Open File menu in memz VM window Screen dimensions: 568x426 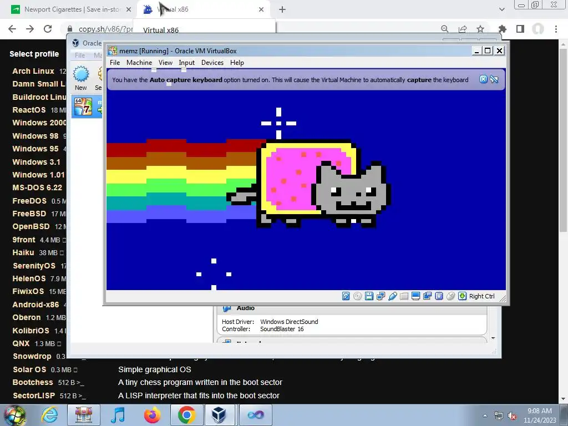(x=115, y=63)
